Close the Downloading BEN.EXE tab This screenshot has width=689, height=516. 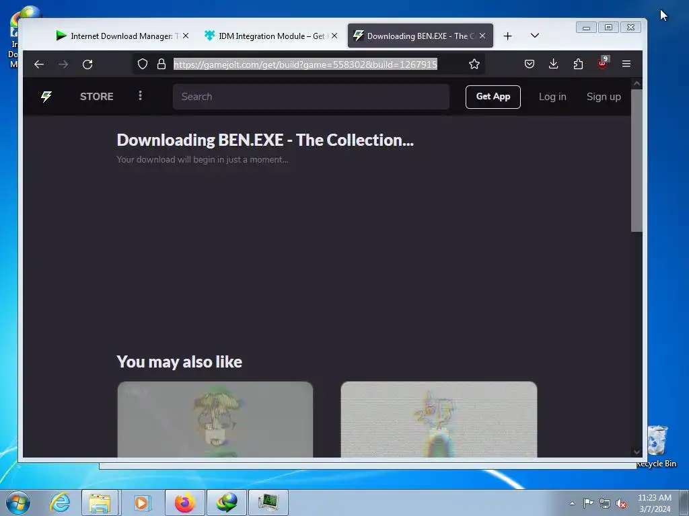click(482, 36)
